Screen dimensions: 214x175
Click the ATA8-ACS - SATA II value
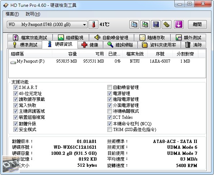[175, 142]
